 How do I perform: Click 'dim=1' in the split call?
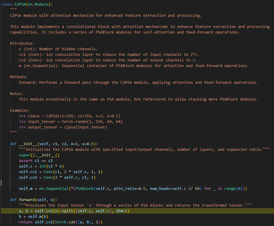coord(122,211)
